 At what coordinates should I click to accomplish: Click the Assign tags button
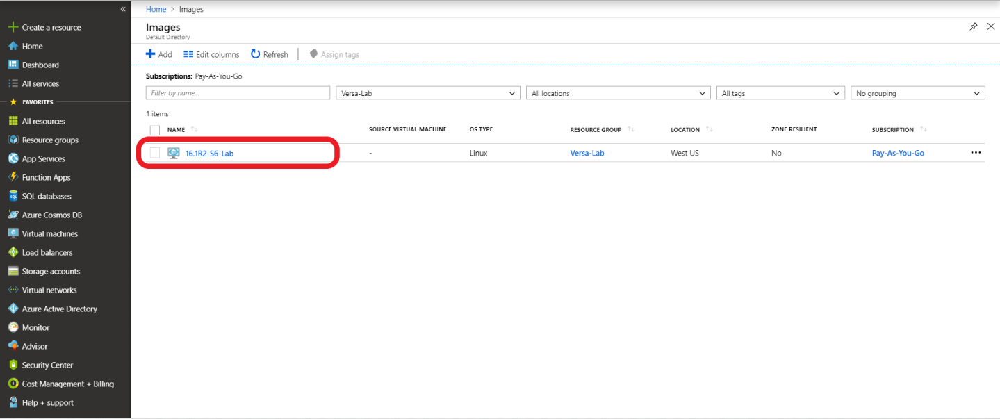tap(334, 54)
